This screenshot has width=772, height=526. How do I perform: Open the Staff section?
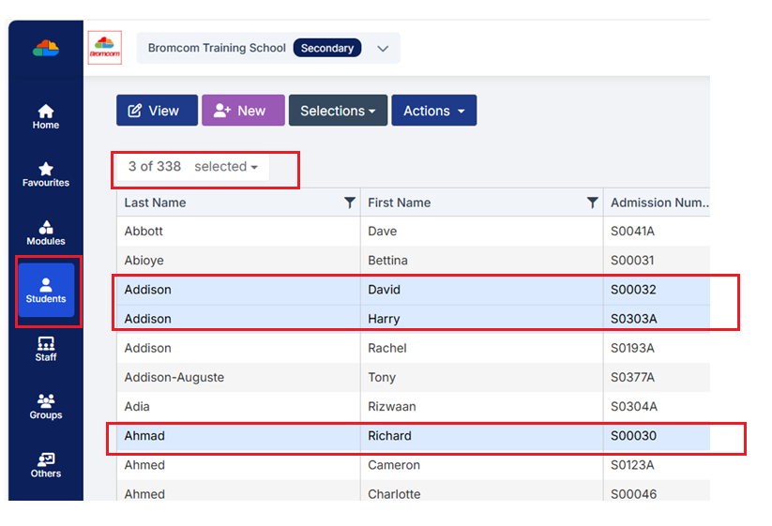[x=45, y=349]
